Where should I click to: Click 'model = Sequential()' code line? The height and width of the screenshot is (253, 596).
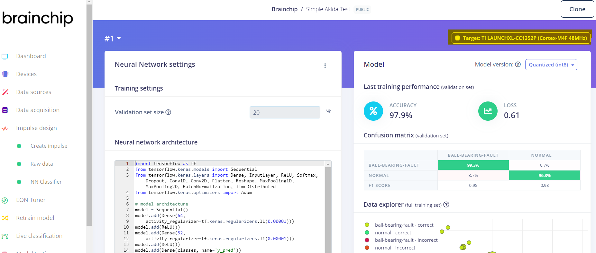pyautogui.click(x=161, y=210)
